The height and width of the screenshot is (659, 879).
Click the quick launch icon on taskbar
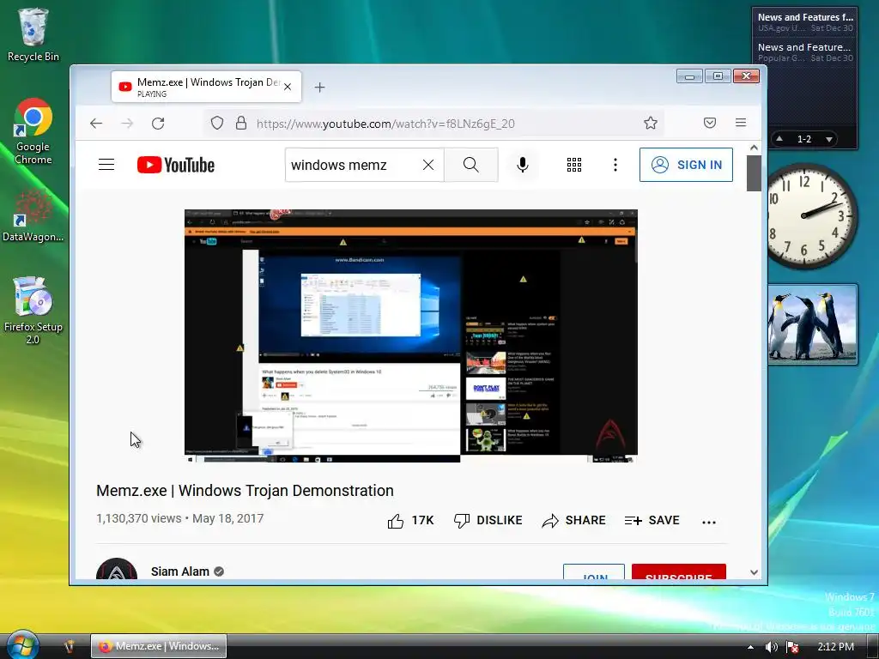pos(69,646)
